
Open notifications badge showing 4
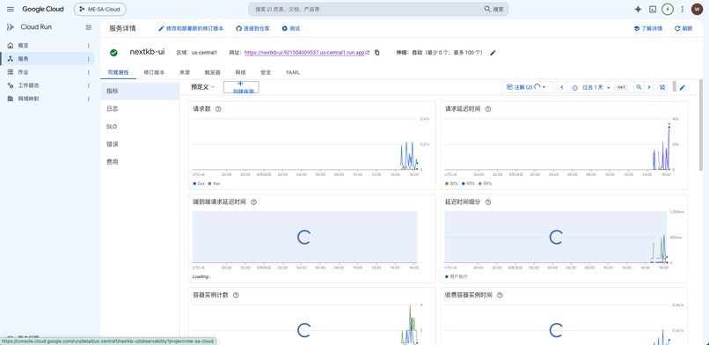668,9
